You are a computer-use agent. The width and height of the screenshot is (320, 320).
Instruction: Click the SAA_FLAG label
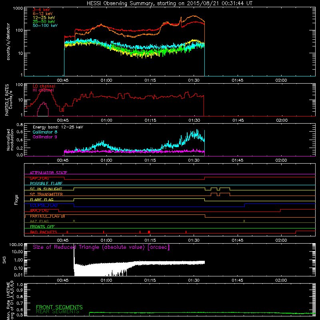tap(39, 211)
